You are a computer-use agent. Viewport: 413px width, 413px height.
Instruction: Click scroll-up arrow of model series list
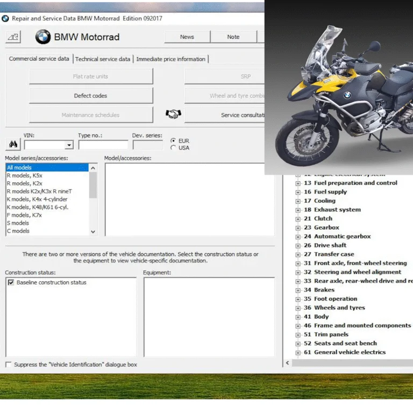pos(93,168)
